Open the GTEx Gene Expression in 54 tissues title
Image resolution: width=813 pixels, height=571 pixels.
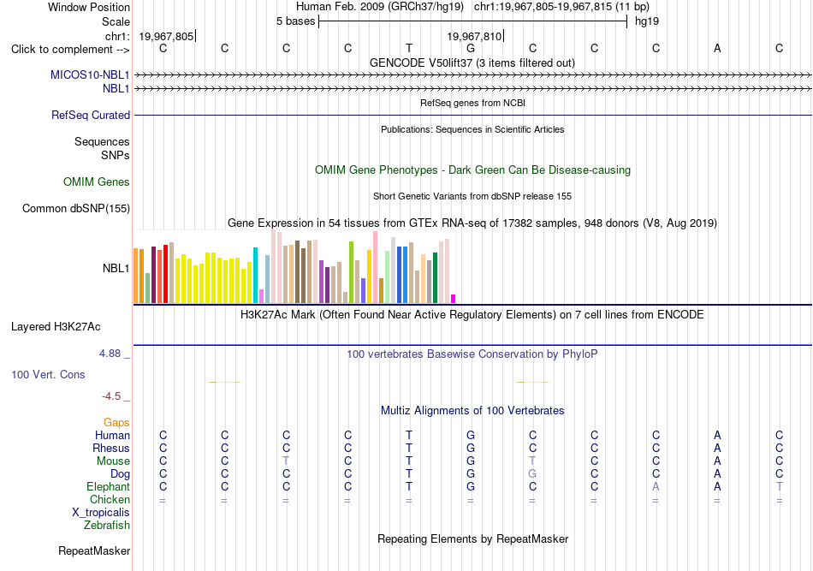point(472,223)
